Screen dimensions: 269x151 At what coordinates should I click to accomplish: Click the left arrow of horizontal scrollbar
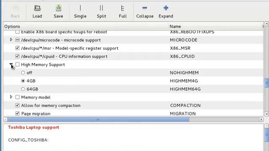(5, 120)
